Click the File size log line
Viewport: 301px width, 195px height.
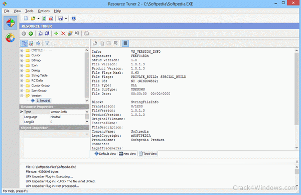[x=42, y=172]
